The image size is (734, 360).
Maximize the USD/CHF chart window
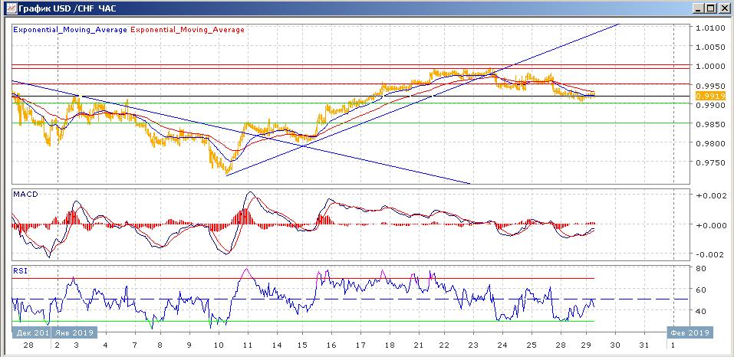(710, 8)
